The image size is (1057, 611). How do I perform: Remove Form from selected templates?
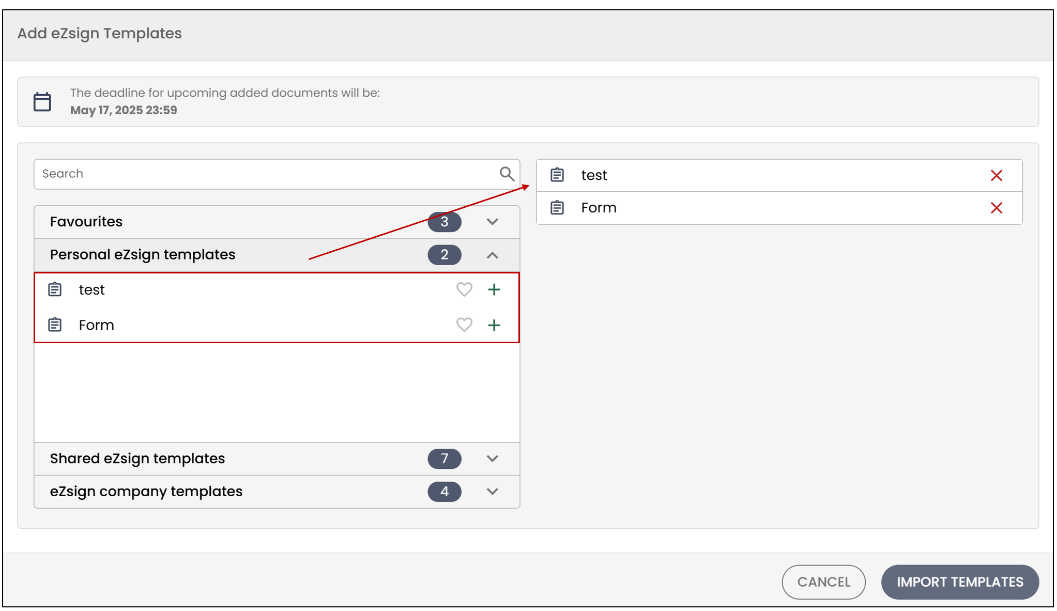997,208
